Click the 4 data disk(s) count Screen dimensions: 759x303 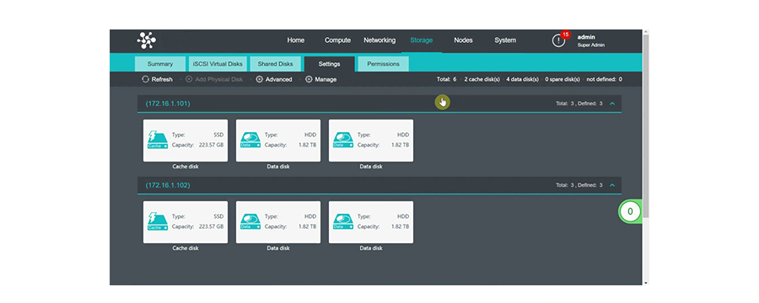522,79
